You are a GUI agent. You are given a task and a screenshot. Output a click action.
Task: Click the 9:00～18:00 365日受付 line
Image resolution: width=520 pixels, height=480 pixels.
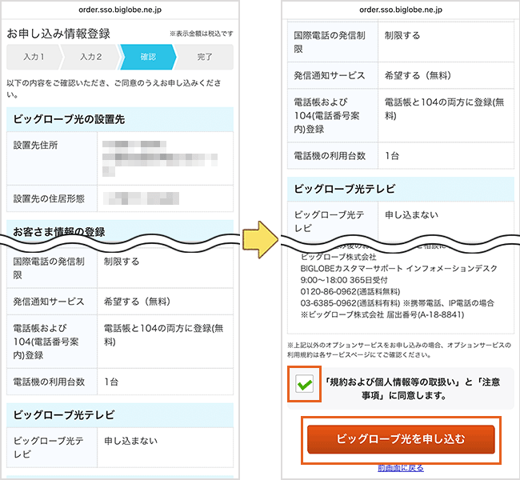(344, 280)
